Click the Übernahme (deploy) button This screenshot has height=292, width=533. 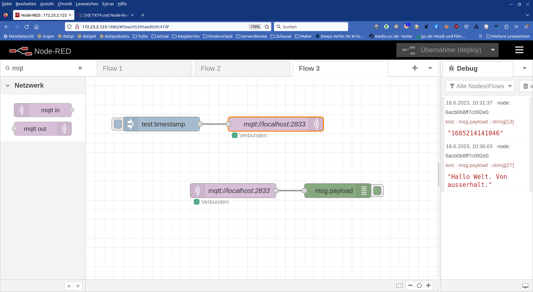click(x=442, y=50)
